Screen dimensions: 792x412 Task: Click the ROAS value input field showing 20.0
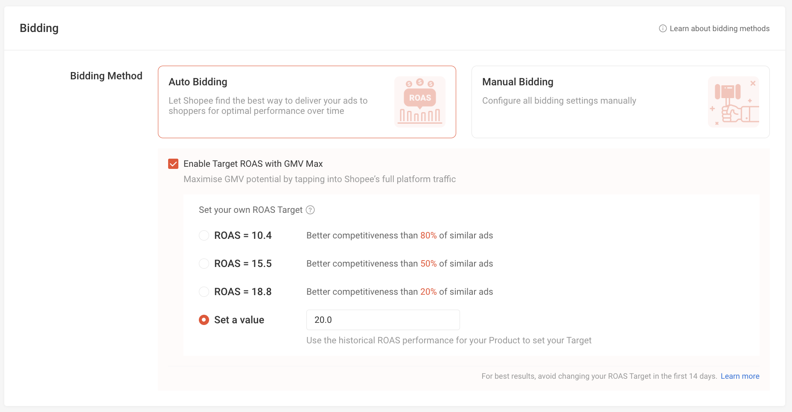click(x=383, y=320)
